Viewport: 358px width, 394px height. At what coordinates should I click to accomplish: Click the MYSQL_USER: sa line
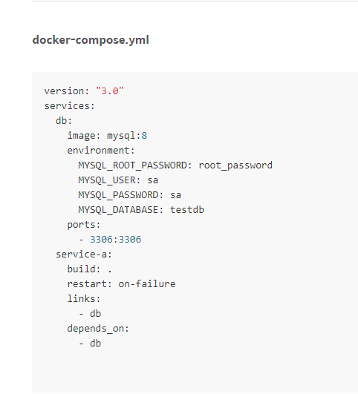click(118, 180)
